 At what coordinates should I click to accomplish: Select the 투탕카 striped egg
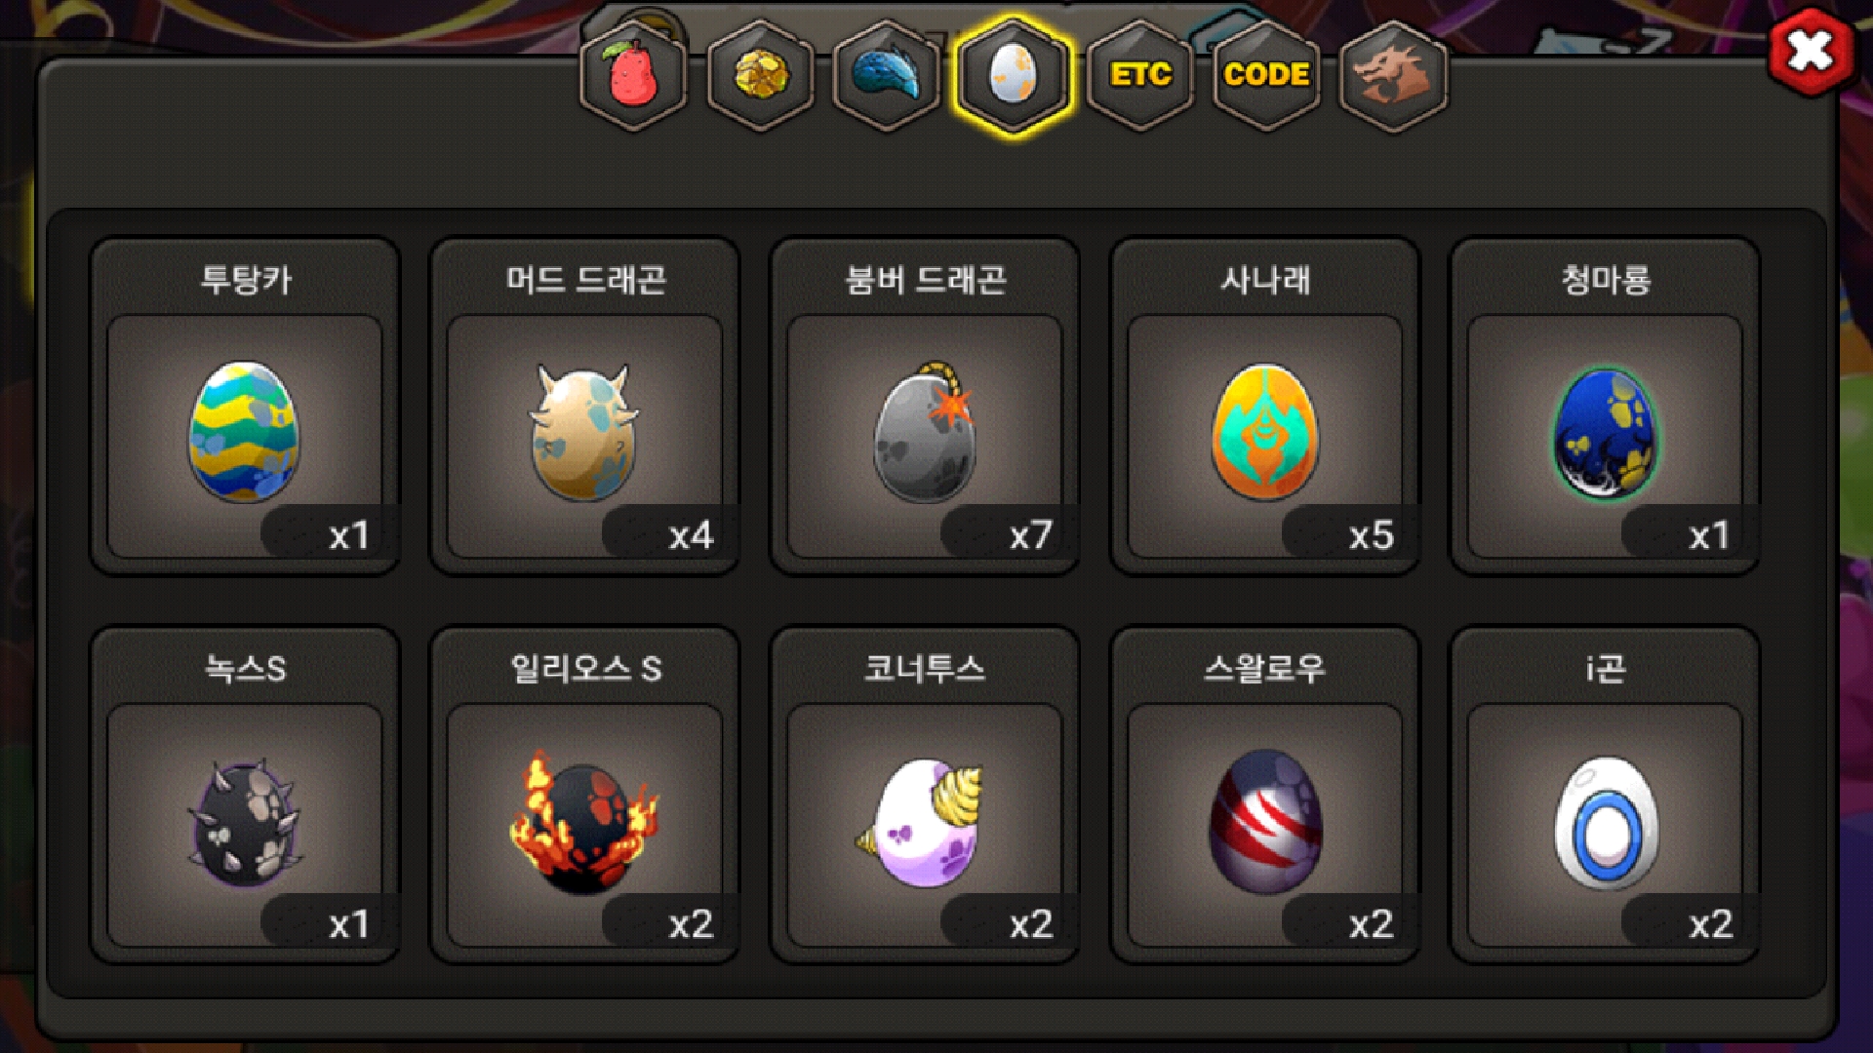(244, 432)
